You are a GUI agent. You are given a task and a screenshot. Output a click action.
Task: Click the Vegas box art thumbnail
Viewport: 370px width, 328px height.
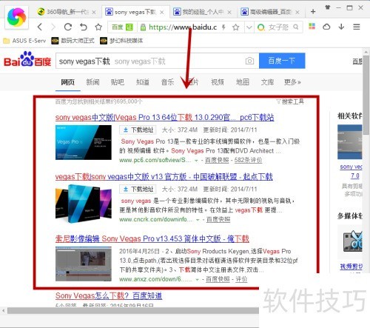[84, 204]
